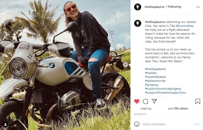The image size is (203, 130).
Task: Open thelitasjakarta profile picture in header
Action: (138, 7)
